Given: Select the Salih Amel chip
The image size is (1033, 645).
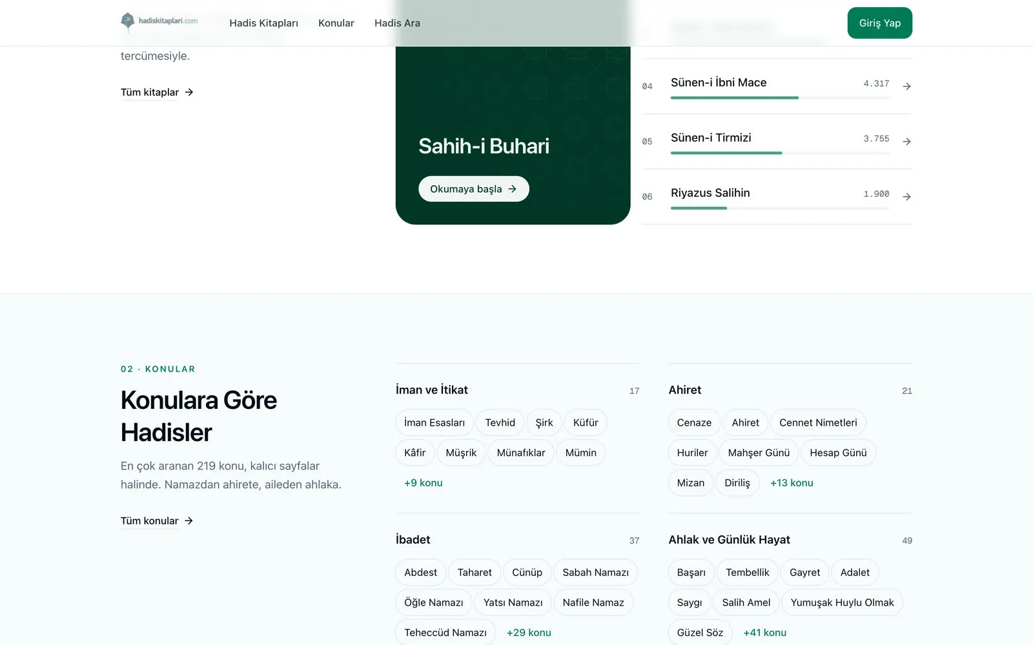Looking at the screenshot, I should pos(746,602).
